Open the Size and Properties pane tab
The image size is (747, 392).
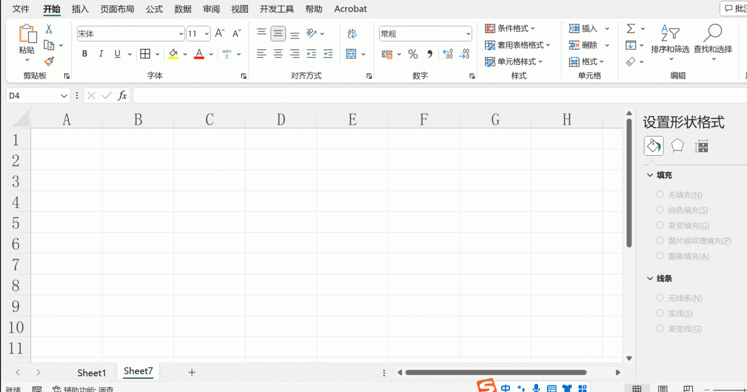[x=701, y=146]
